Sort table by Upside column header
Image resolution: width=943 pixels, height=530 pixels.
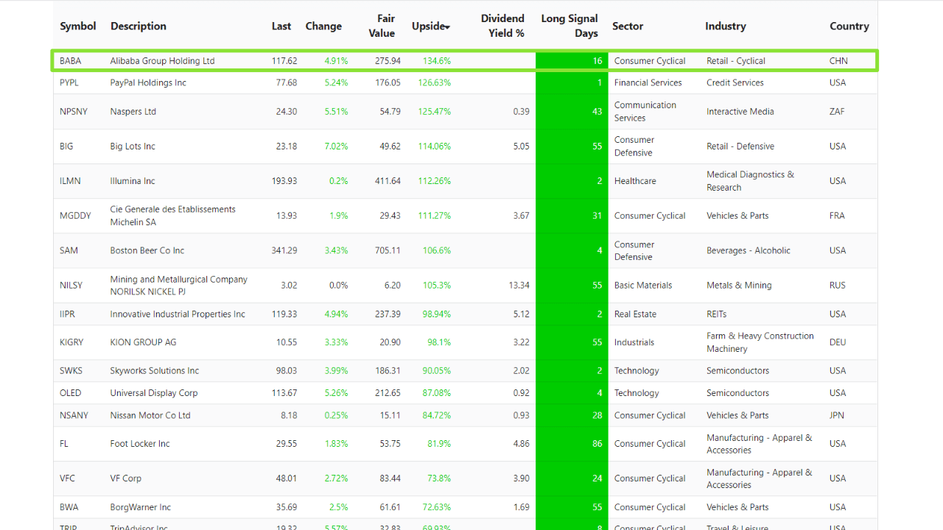430,26
